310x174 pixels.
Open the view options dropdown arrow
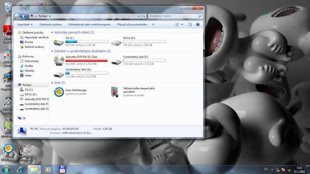pyautogui.click(x=182, y=25)
